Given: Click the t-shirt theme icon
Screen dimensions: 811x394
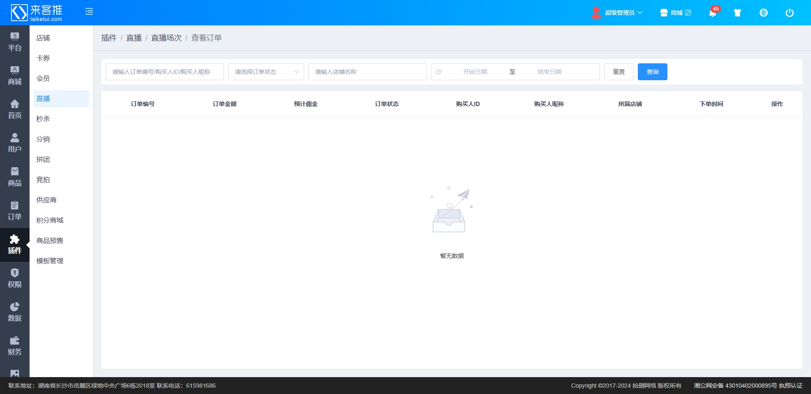Looking at the screenshot, I should pyautogui.click(x=738, y=13).
